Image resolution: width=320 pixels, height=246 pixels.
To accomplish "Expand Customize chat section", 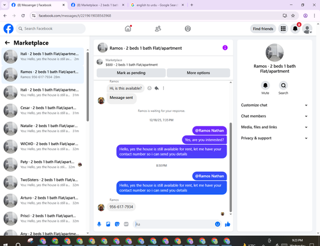I will 275,105.
